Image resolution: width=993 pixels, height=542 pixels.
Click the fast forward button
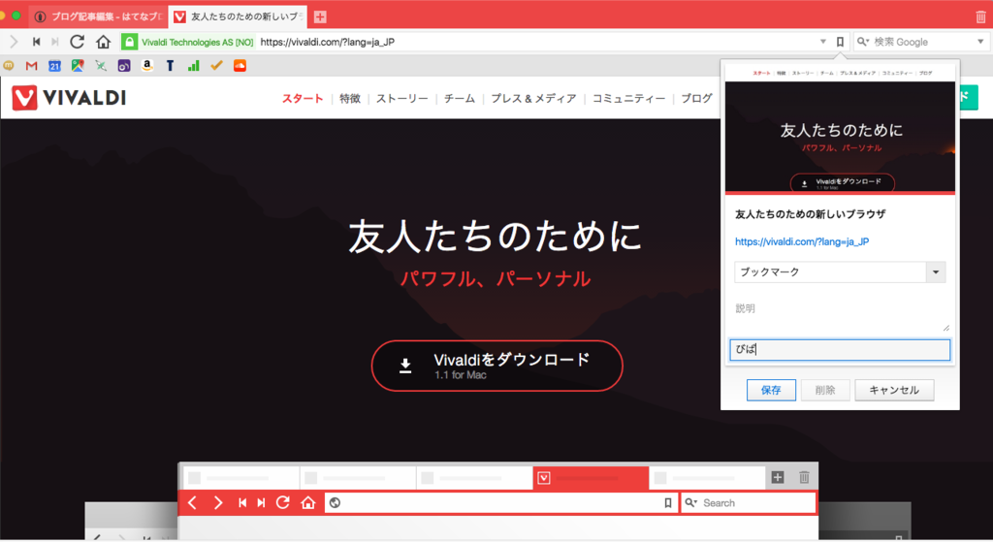(x=55, y=42)
